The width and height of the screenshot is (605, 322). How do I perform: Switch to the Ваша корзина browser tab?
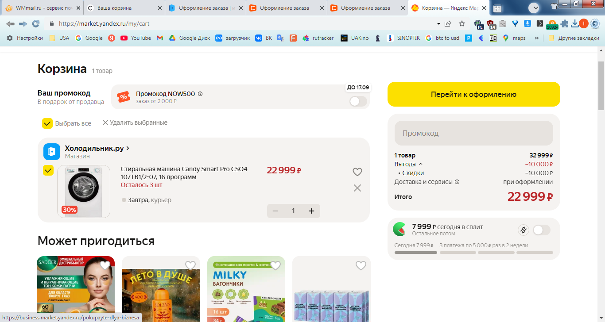(x=124, y=8)
